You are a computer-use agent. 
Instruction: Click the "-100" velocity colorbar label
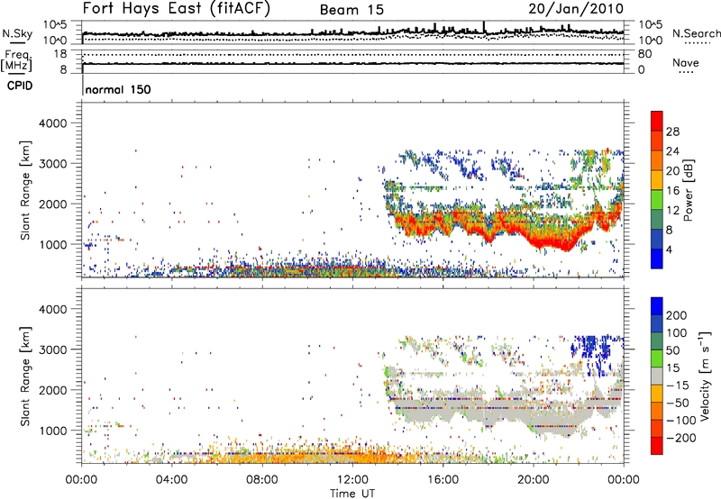click(681, 420)
